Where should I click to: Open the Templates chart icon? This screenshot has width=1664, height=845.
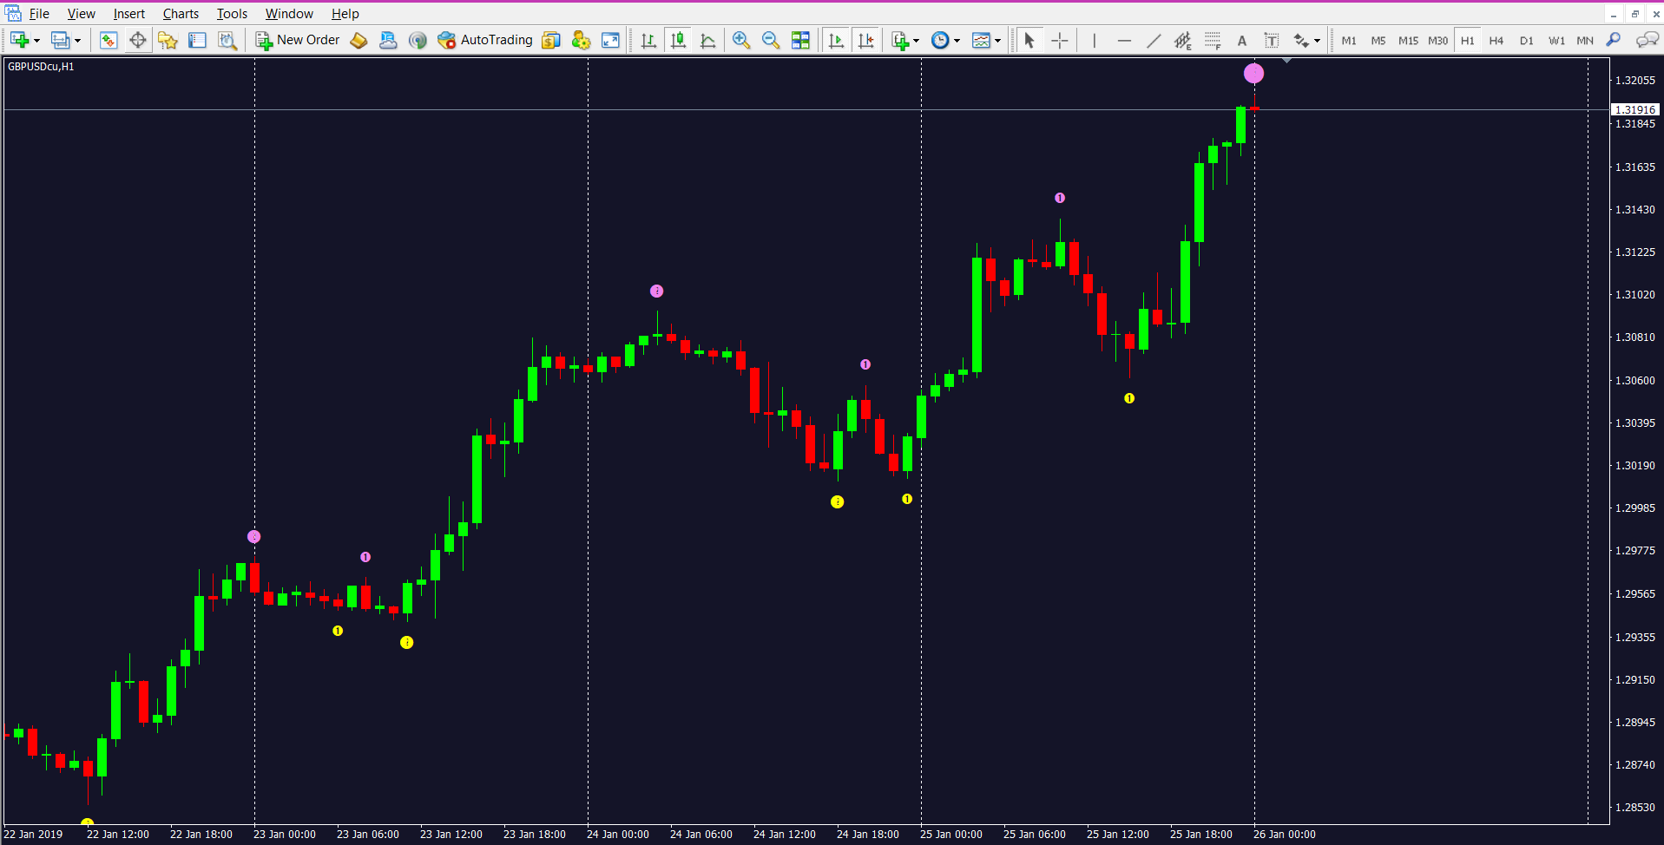(982, 40)
